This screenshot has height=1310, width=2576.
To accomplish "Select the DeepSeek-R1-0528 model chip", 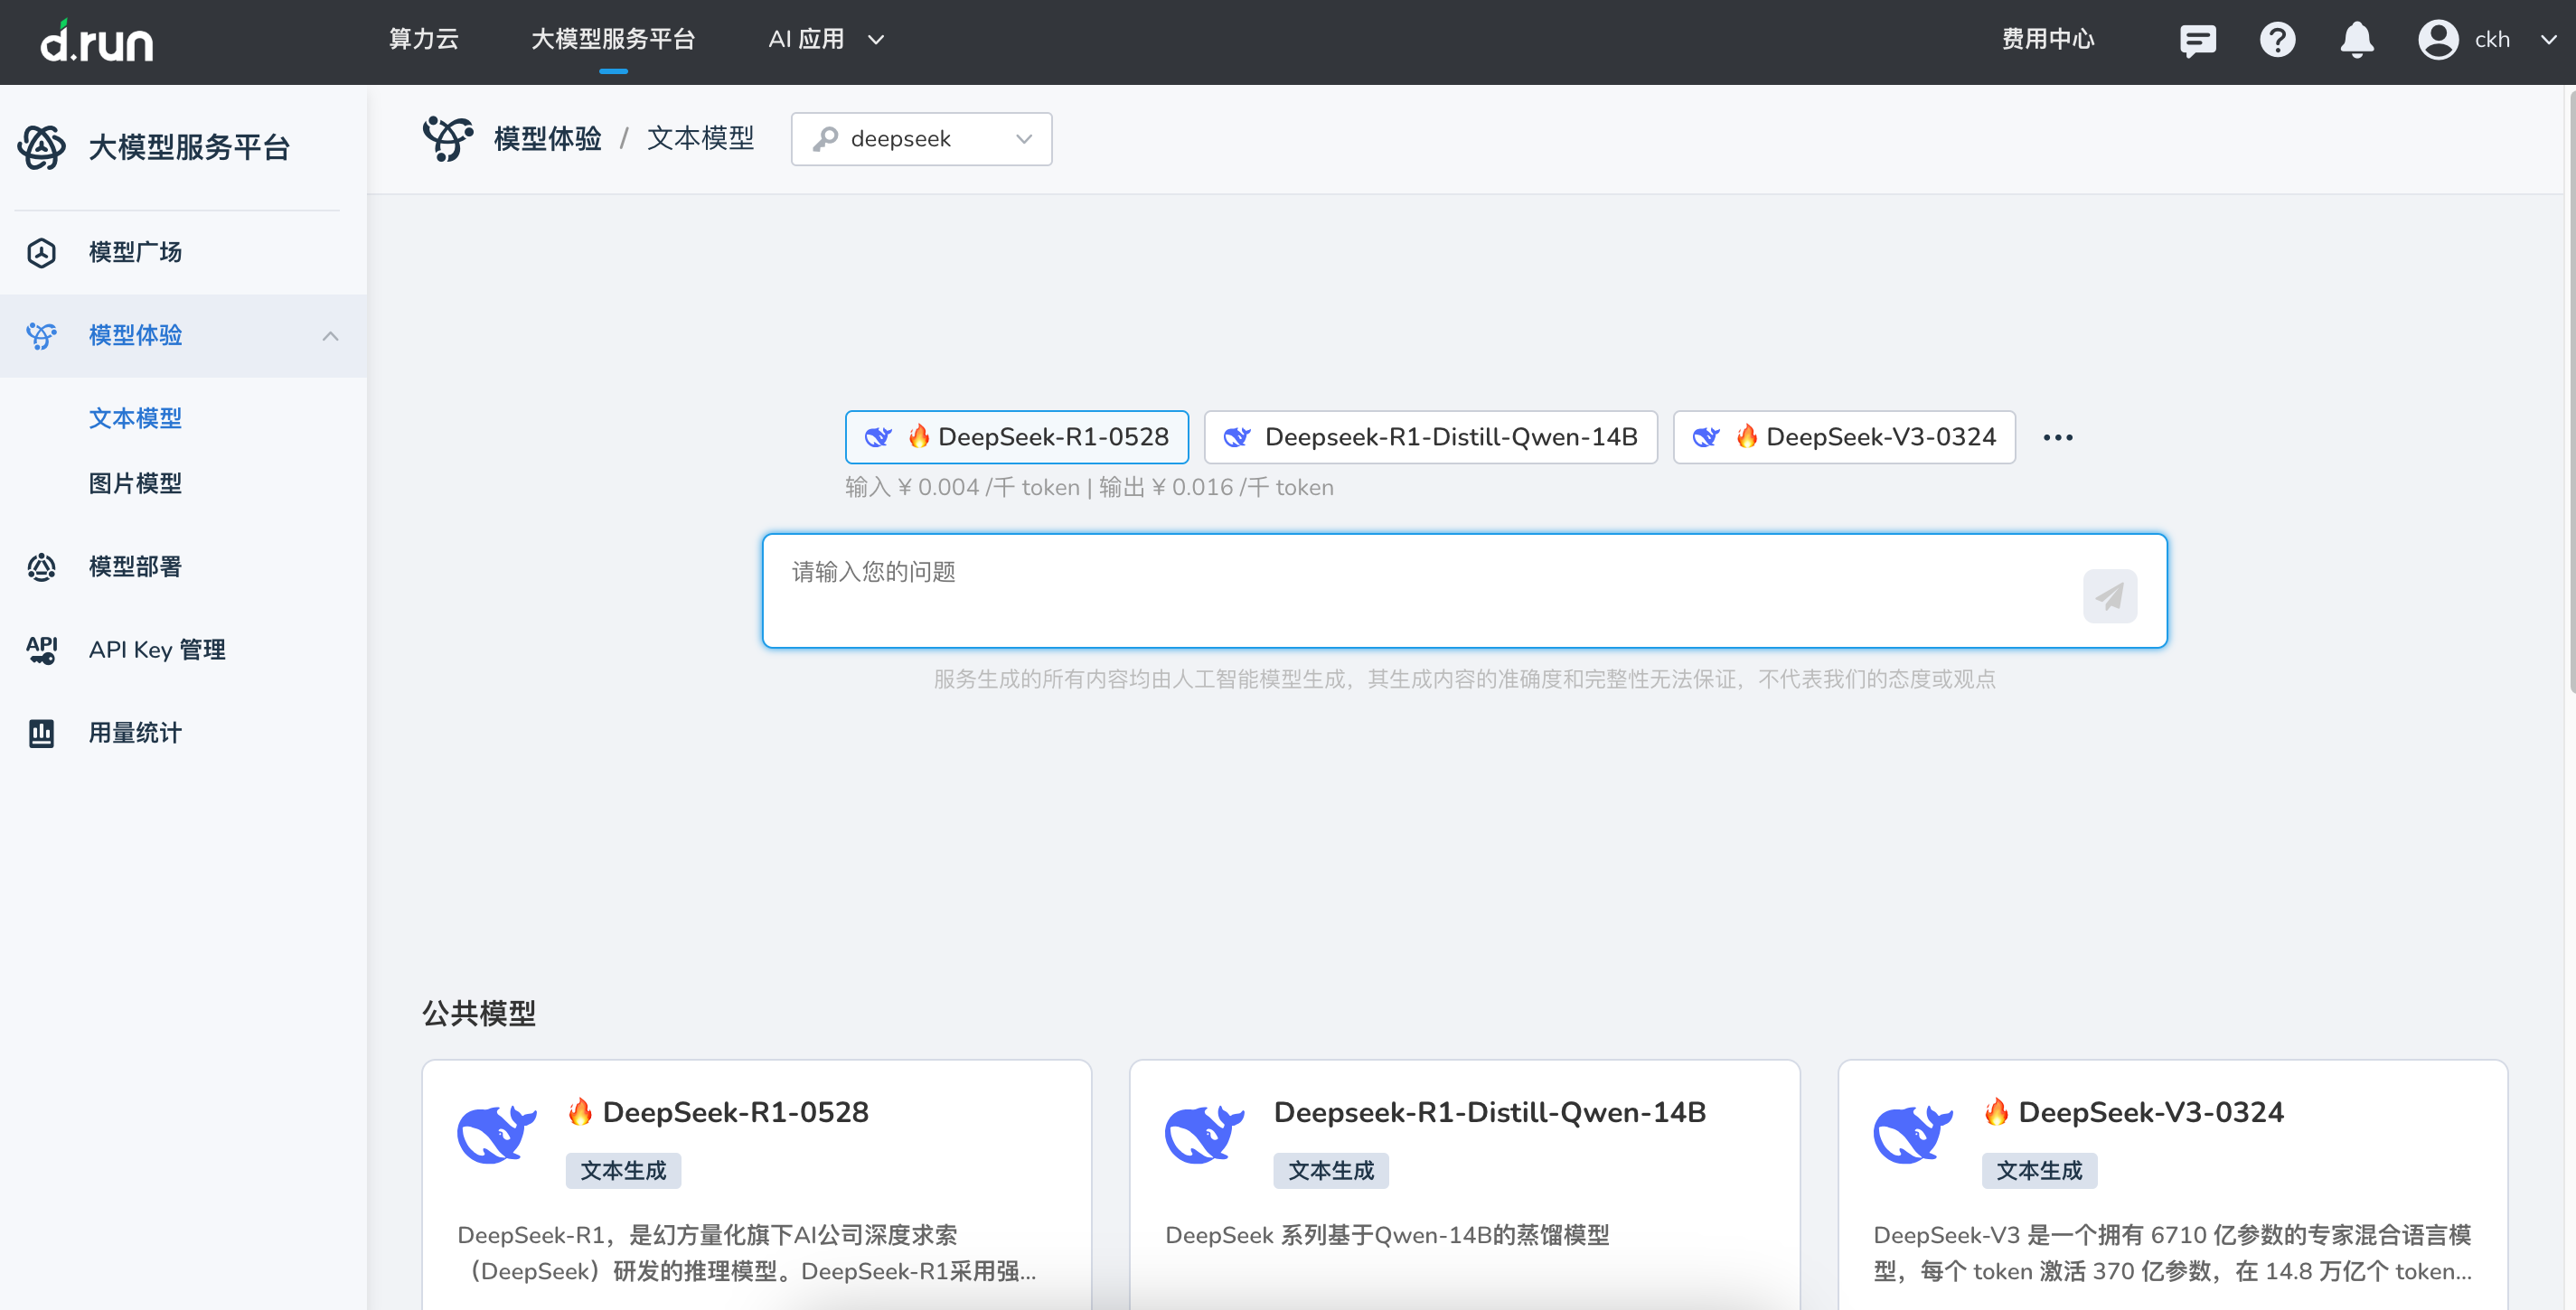I will tap(1016, 436).
